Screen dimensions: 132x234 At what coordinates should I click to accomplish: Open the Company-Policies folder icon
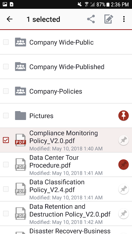pos(21,91)
